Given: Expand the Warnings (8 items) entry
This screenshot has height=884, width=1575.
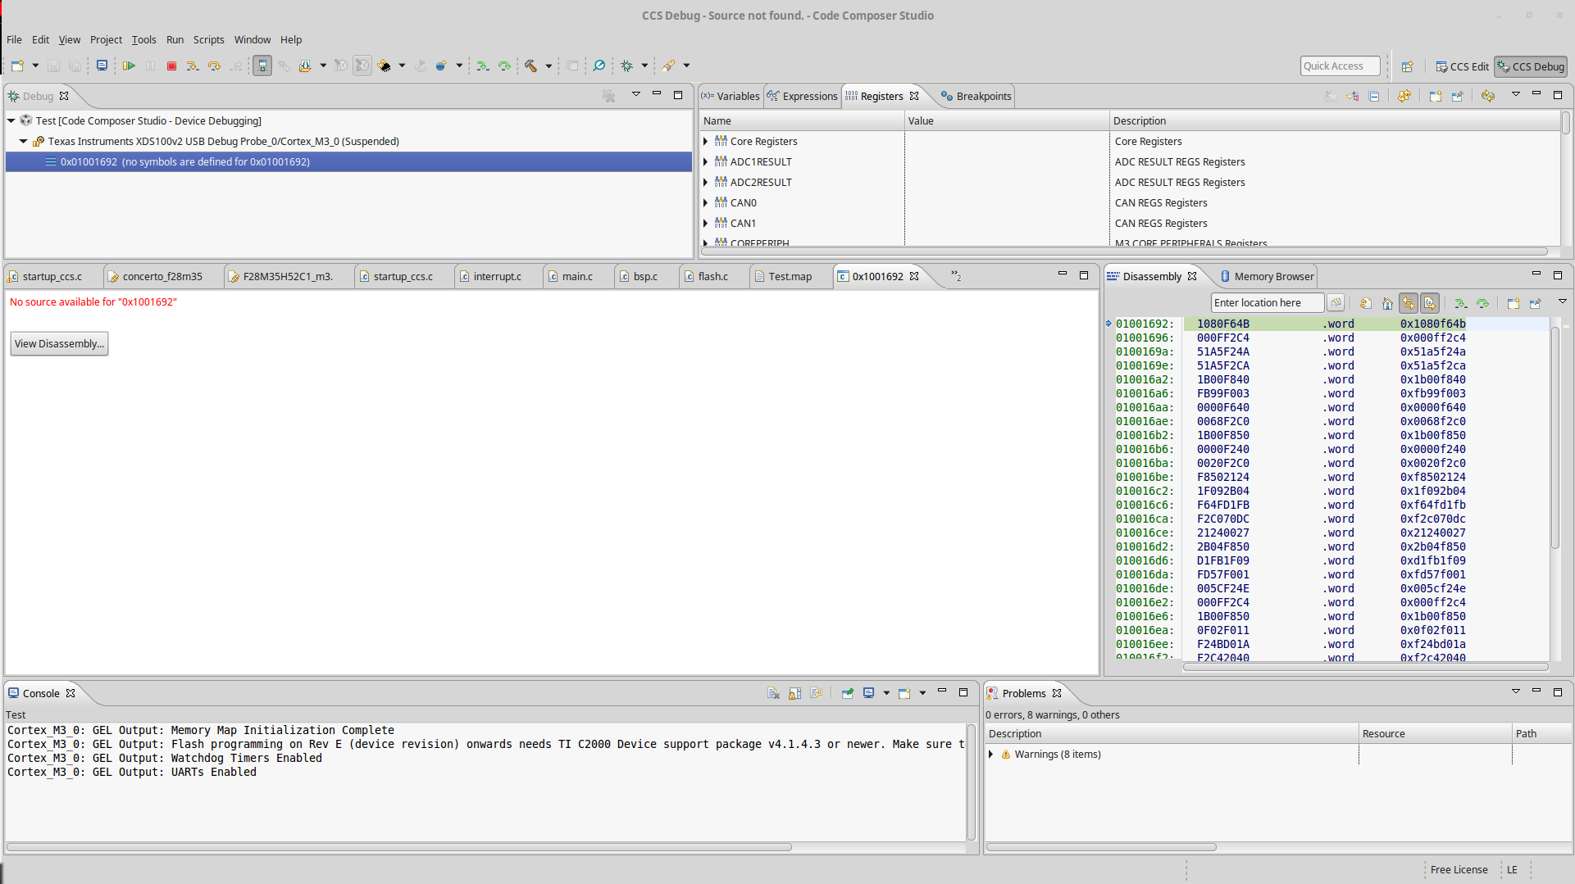Looking at the screenshot, I should pos(991,755).
